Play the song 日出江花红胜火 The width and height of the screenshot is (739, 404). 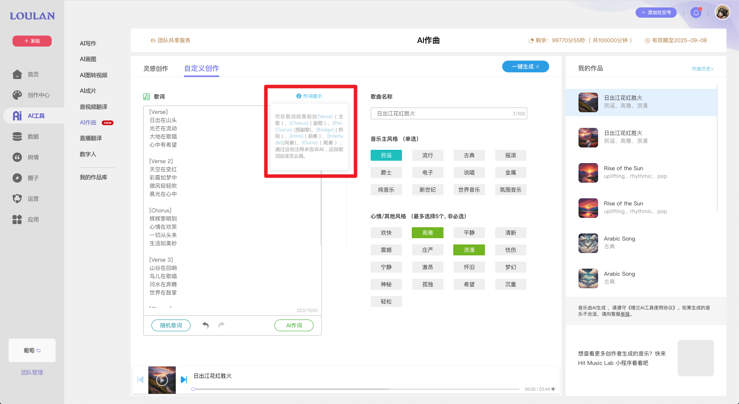pos(162,380)
